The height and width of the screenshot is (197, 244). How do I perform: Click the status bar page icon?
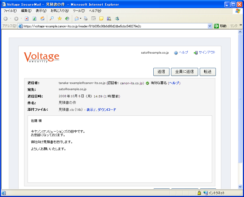(4, 193)
